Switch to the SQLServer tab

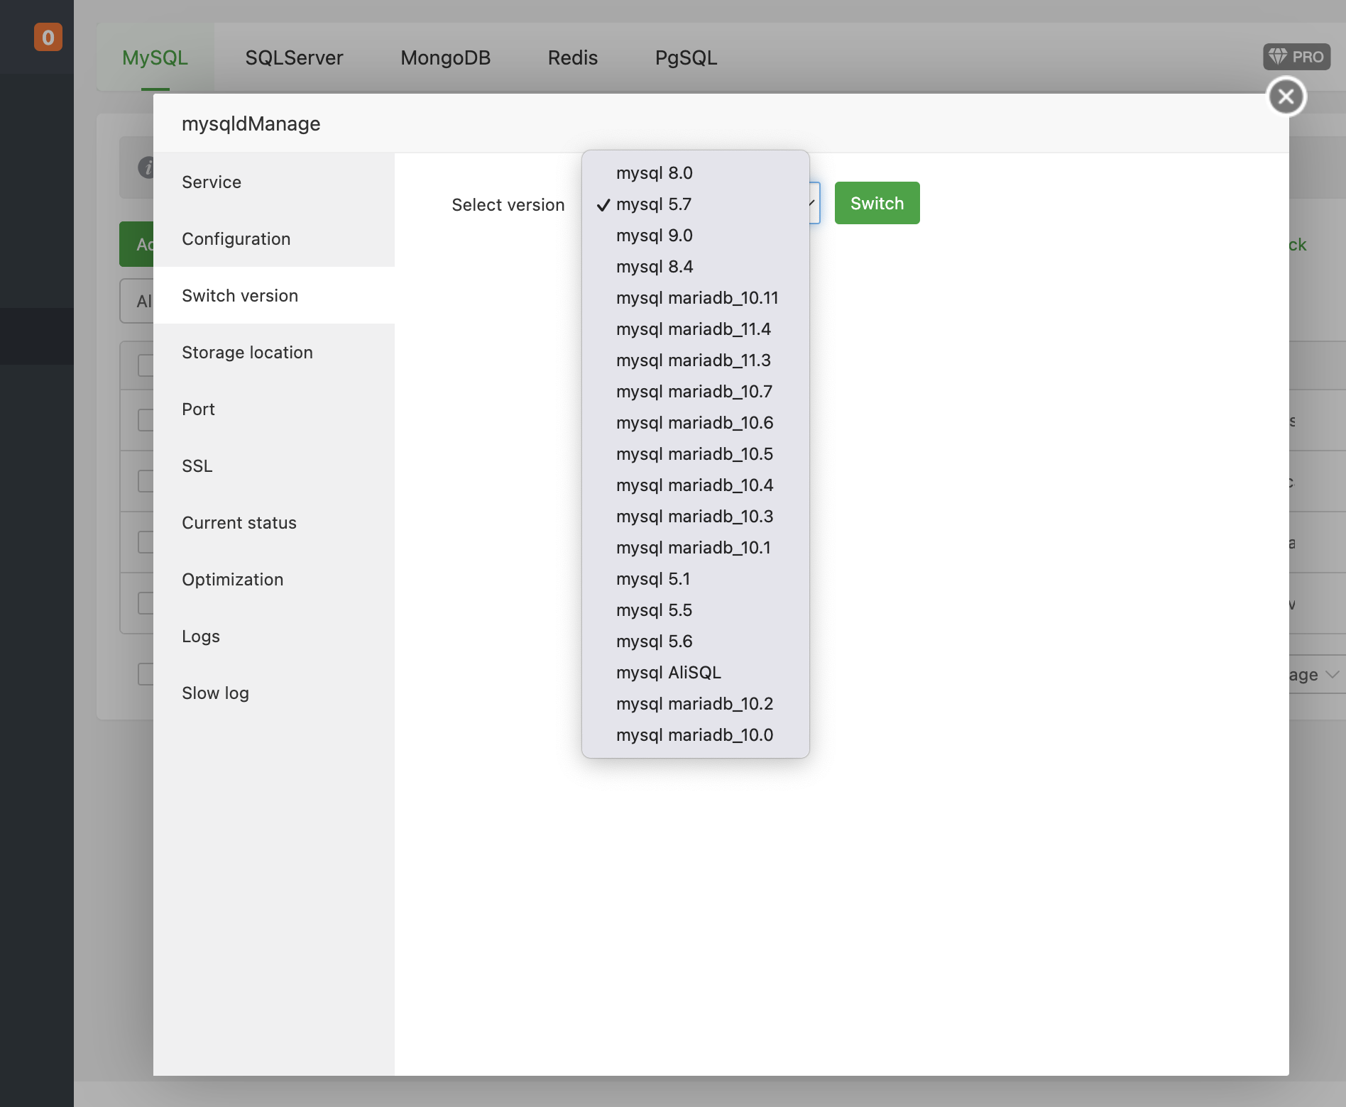pyautogui.click(x=294, y=57)
